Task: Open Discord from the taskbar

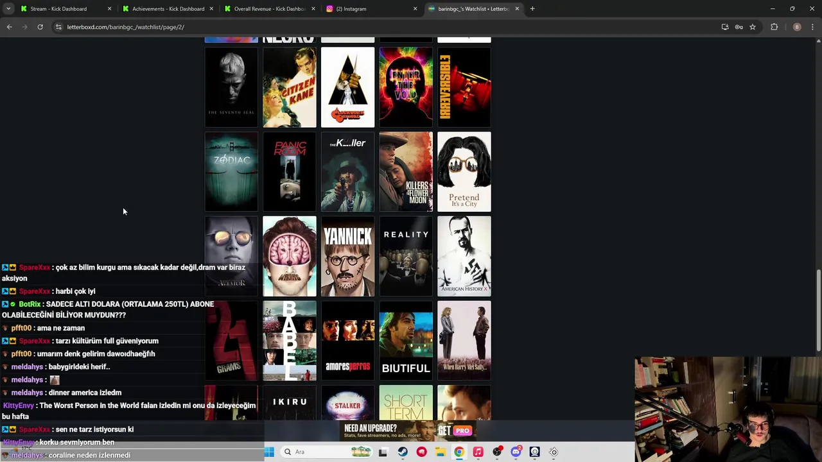Action: coord(516,452)
